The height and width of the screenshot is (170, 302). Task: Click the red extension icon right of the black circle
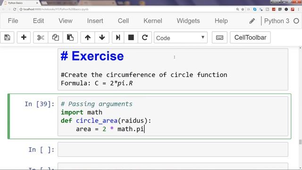click(293, 9)
